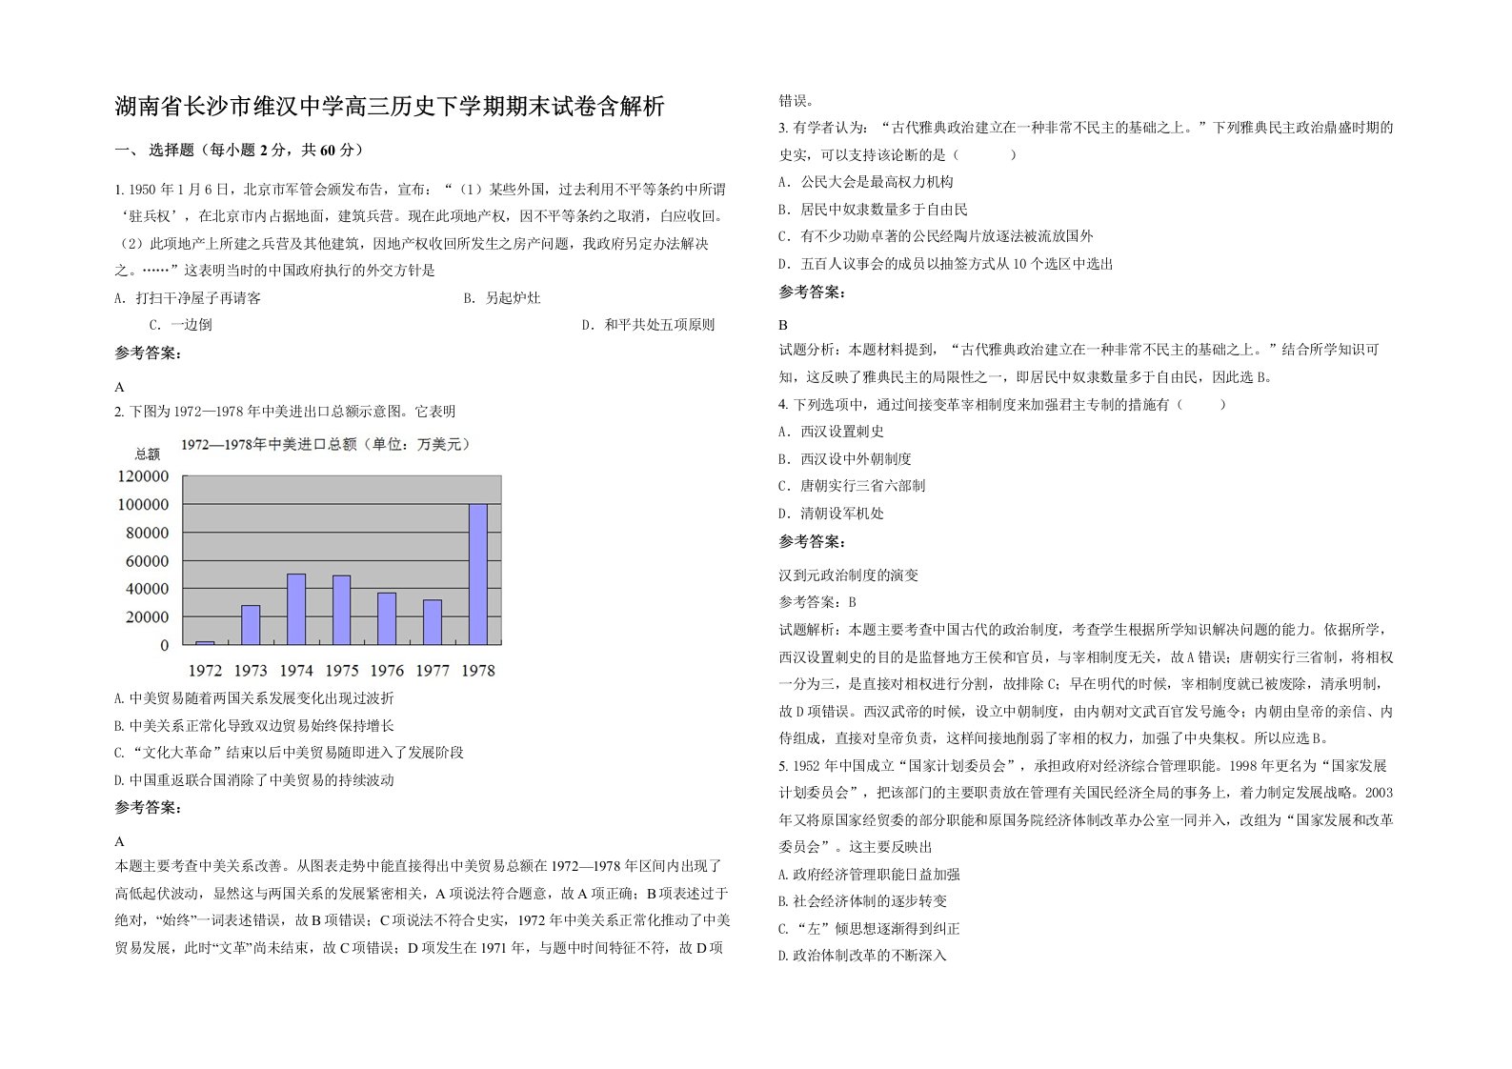Viewport: 1512px width, 1069px height.
Task: Click the line 参考答案：B
Action: tap(816, 602)
